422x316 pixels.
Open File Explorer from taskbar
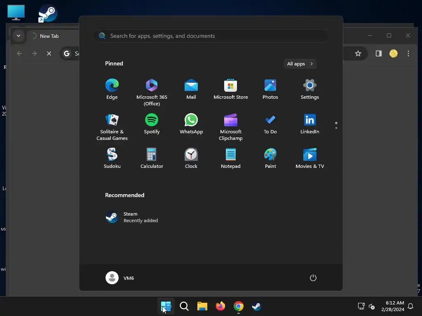tap(202, 306)
